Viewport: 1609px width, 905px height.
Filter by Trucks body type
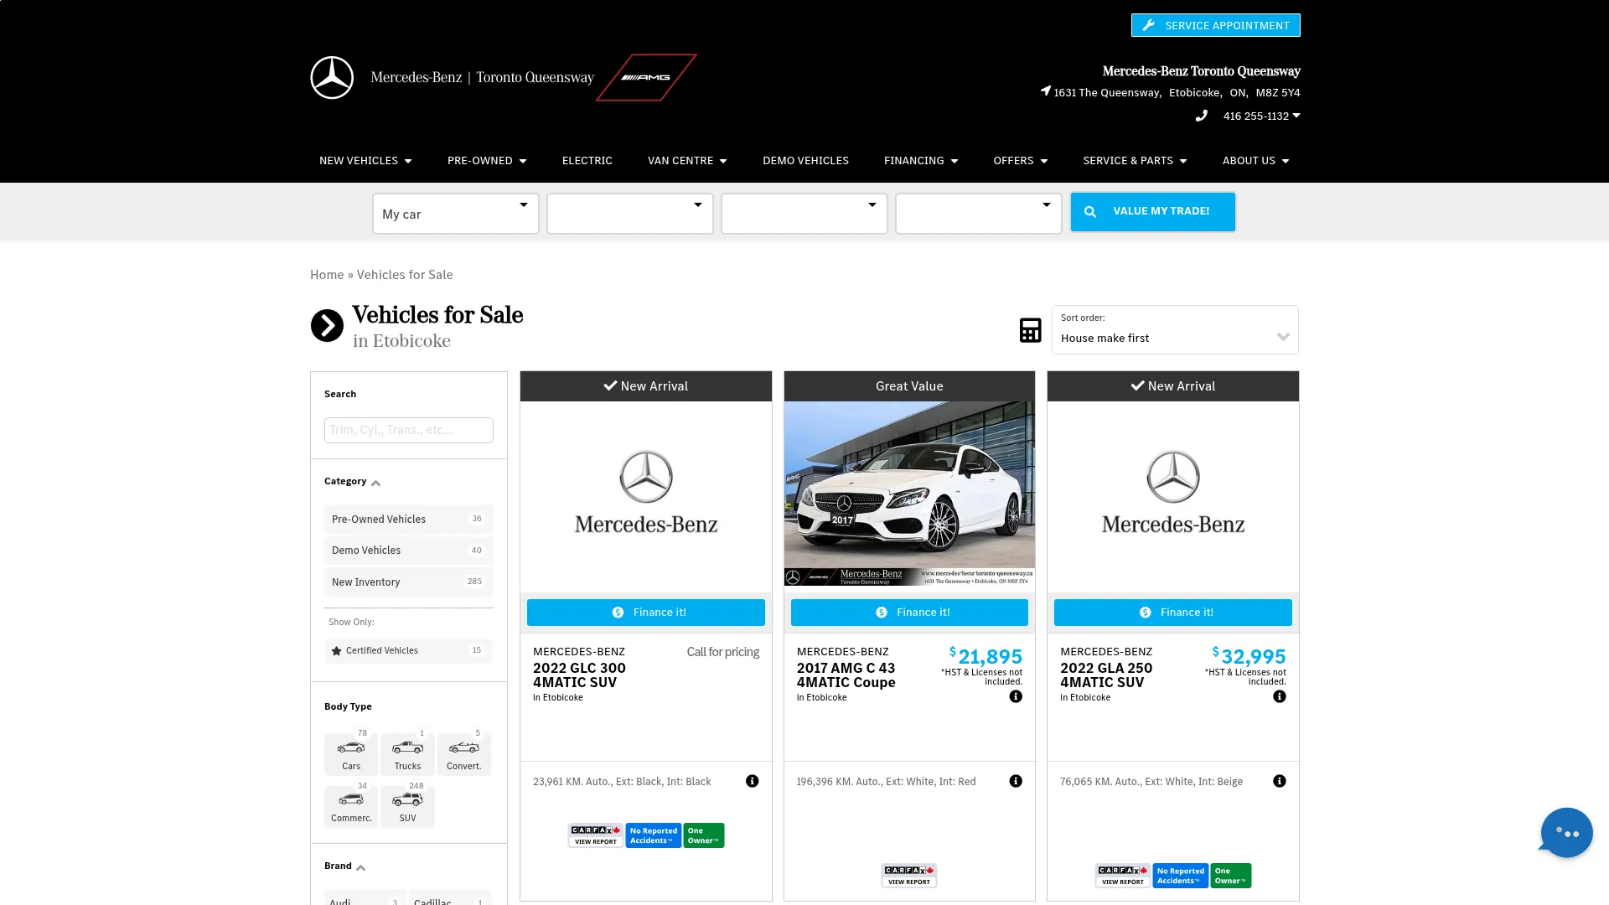click(407, 754)
